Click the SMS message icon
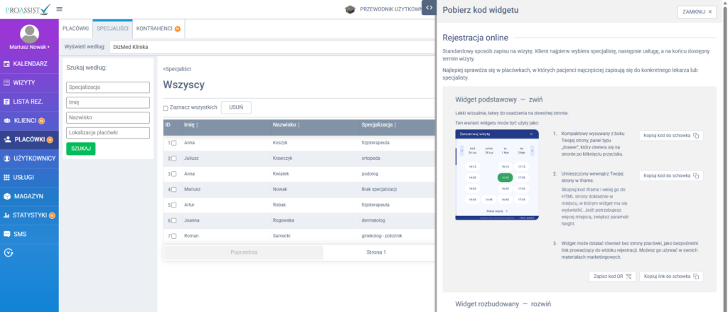728x312 pixels. point(7,233)
